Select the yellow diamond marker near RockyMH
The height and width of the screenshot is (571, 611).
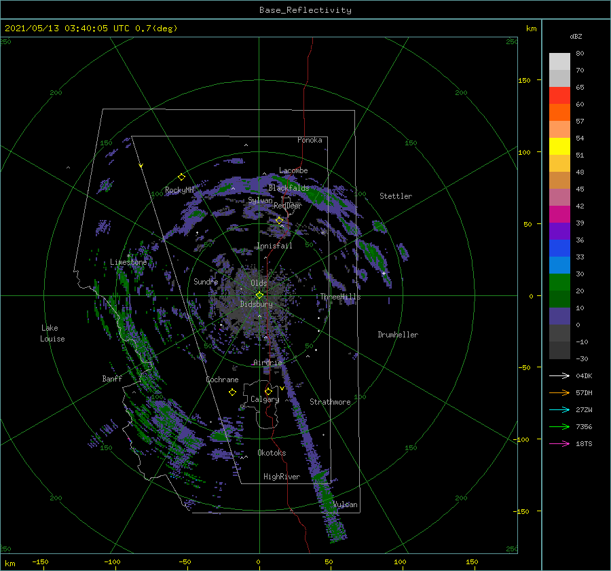click(181, 177)
